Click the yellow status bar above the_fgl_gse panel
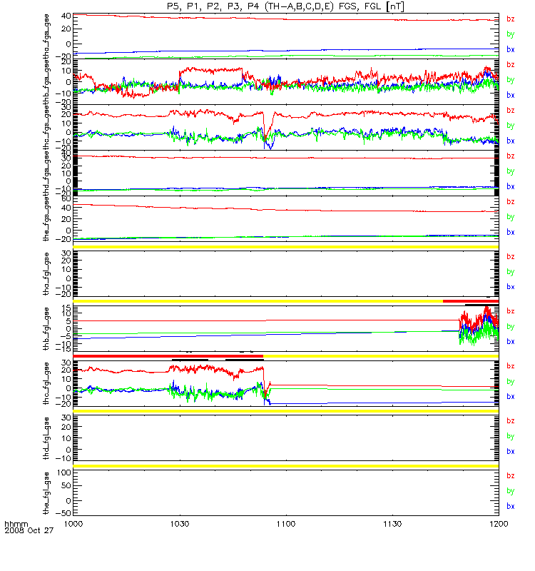The image size is (535, 571). (x=286, y=466)
